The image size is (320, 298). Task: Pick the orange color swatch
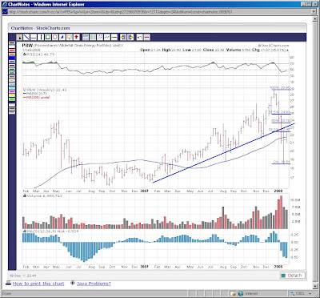12,54
